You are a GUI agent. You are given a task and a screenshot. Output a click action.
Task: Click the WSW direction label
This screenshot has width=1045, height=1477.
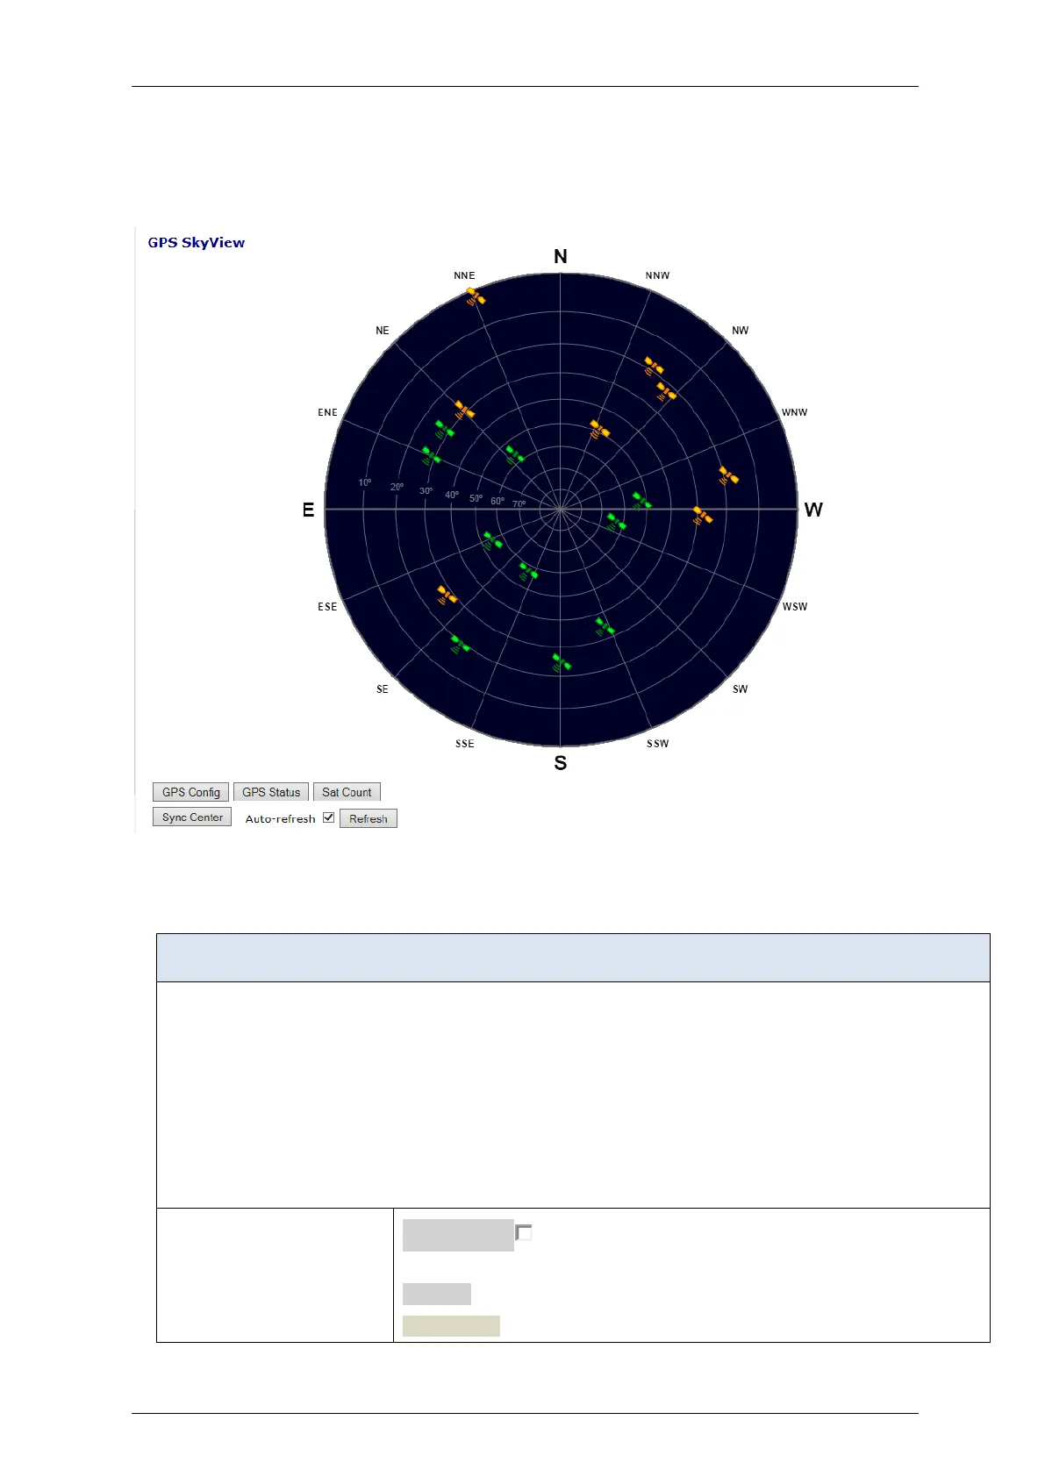click(795, 607)
